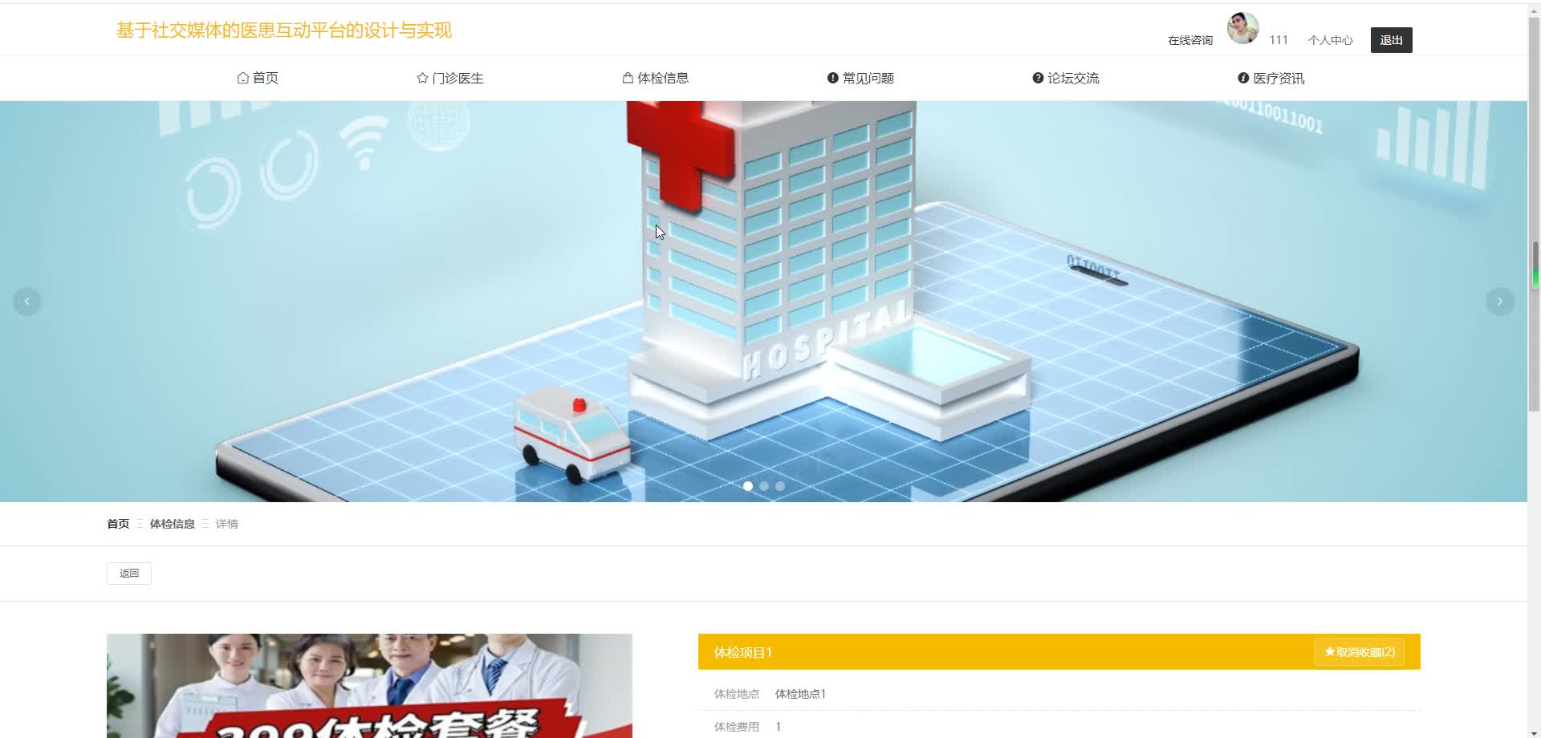Select the second carousel indicator dot
The width and height of the screenshot is (1541, 738).
pos(764,486)
